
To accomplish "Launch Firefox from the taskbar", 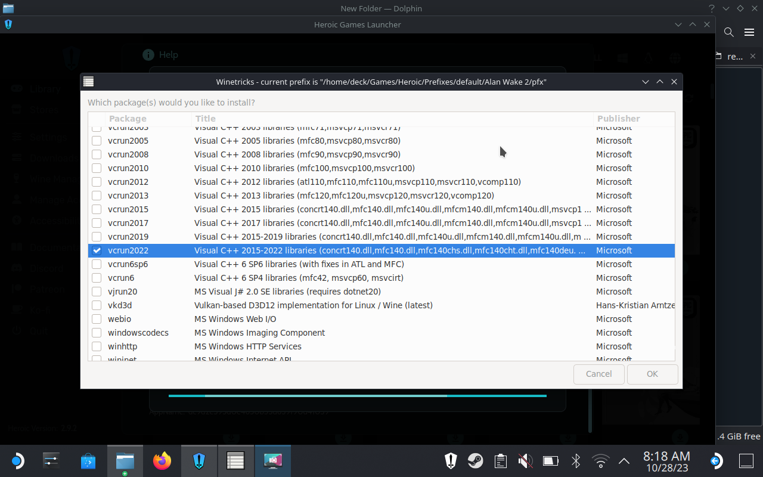I will [x=162, y=460].
